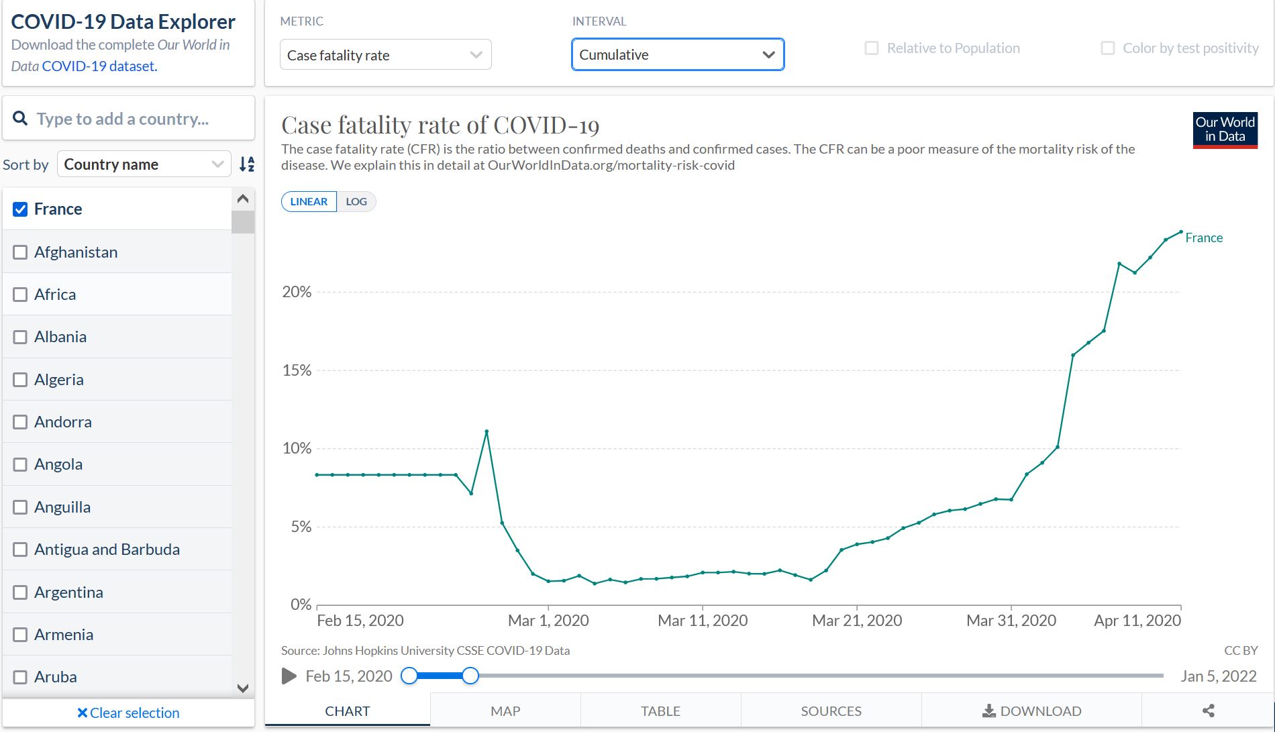1275x732 pixels.
Task: Click the France line's final data point
Action: [x=1181, y=231]
